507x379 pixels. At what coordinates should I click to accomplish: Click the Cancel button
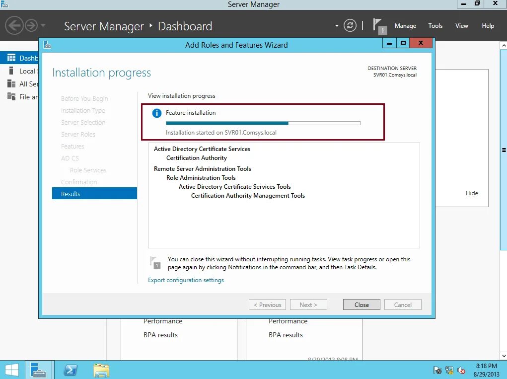pos(403,304)
